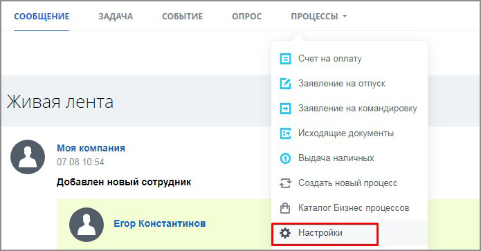
Task: Switch to the Сообщение tab
Action: [42, 16]
